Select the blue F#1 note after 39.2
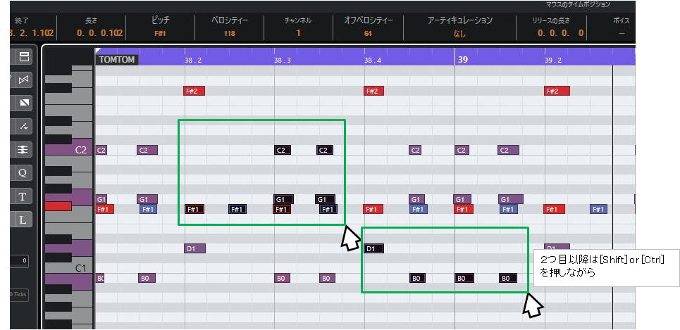The height and width of the screenshot is (330, 680). coord(598,210)
